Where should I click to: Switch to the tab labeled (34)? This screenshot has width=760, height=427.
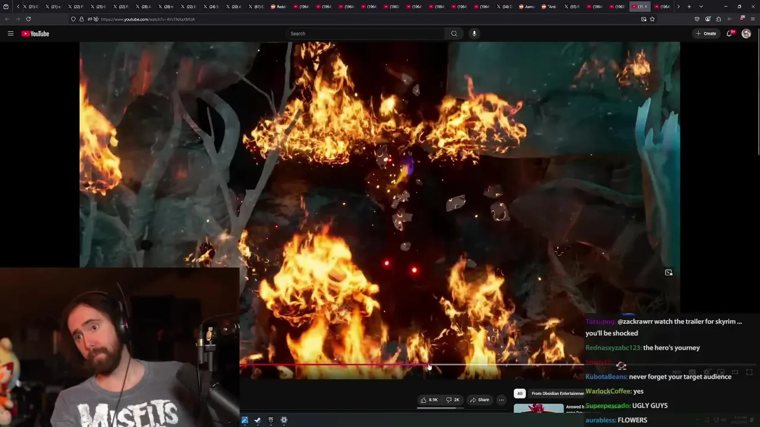pos(505,7)
